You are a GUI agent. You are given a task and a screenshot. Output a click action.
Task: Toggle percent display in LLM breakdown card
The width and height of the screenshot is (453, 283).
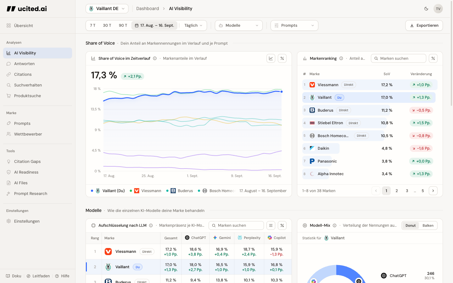click(x=282, y=225)
